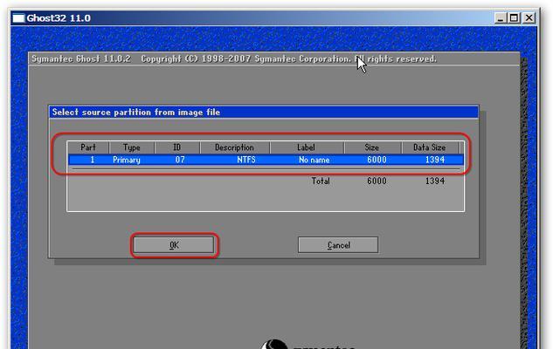
Task: Click the 'No name' label cell
Action: [315, 160]
